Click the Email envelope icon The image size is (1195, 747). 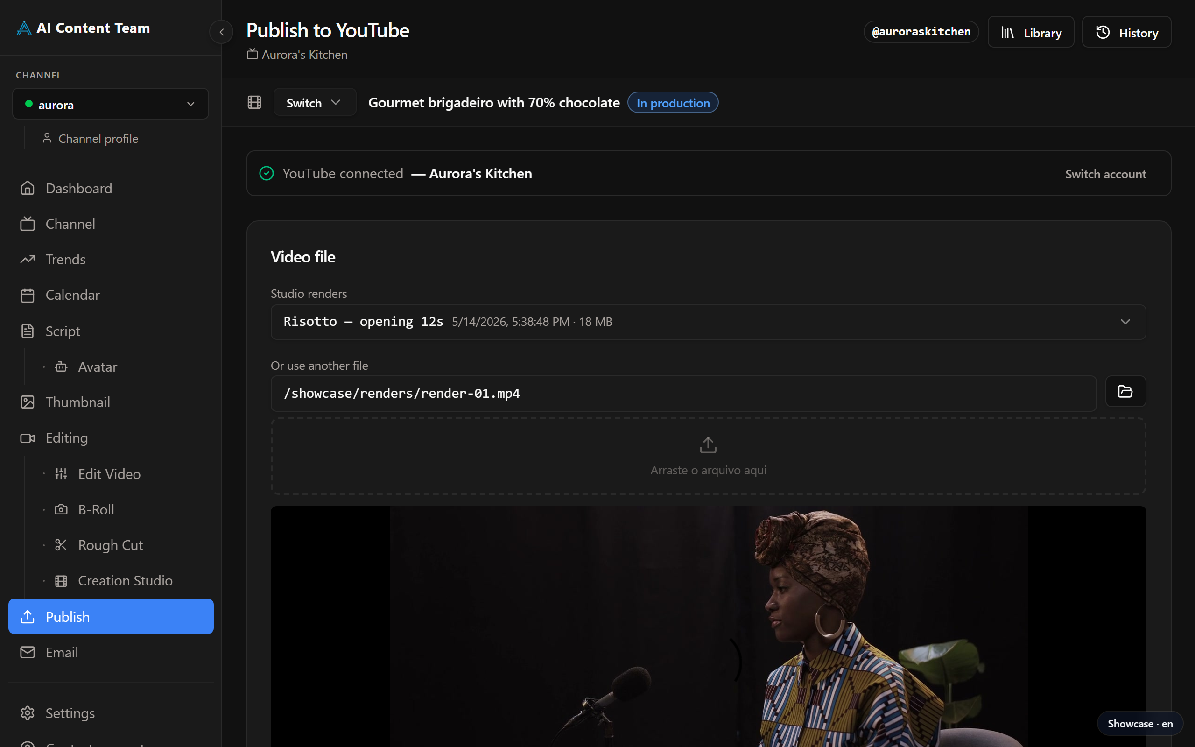28,652
